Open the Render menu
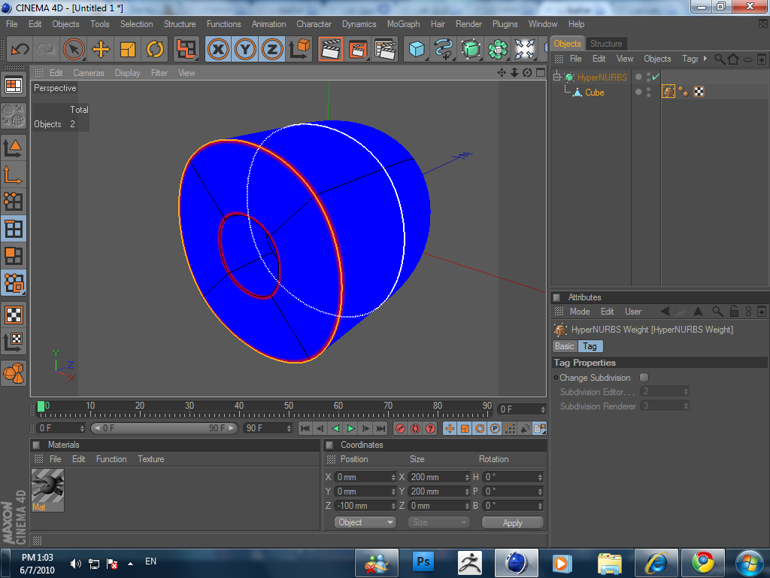This screenshot has height=578, width=770. point(468,24)
